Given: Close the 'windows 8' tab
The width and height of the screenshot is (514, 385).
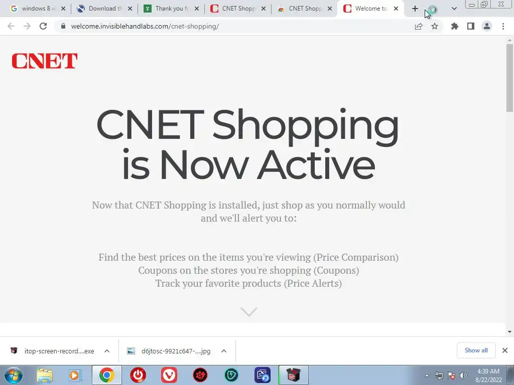Looking at the screenshot, I should [63, 9].
